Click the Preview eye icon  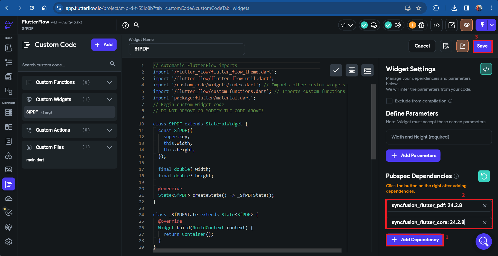(467, 25)
